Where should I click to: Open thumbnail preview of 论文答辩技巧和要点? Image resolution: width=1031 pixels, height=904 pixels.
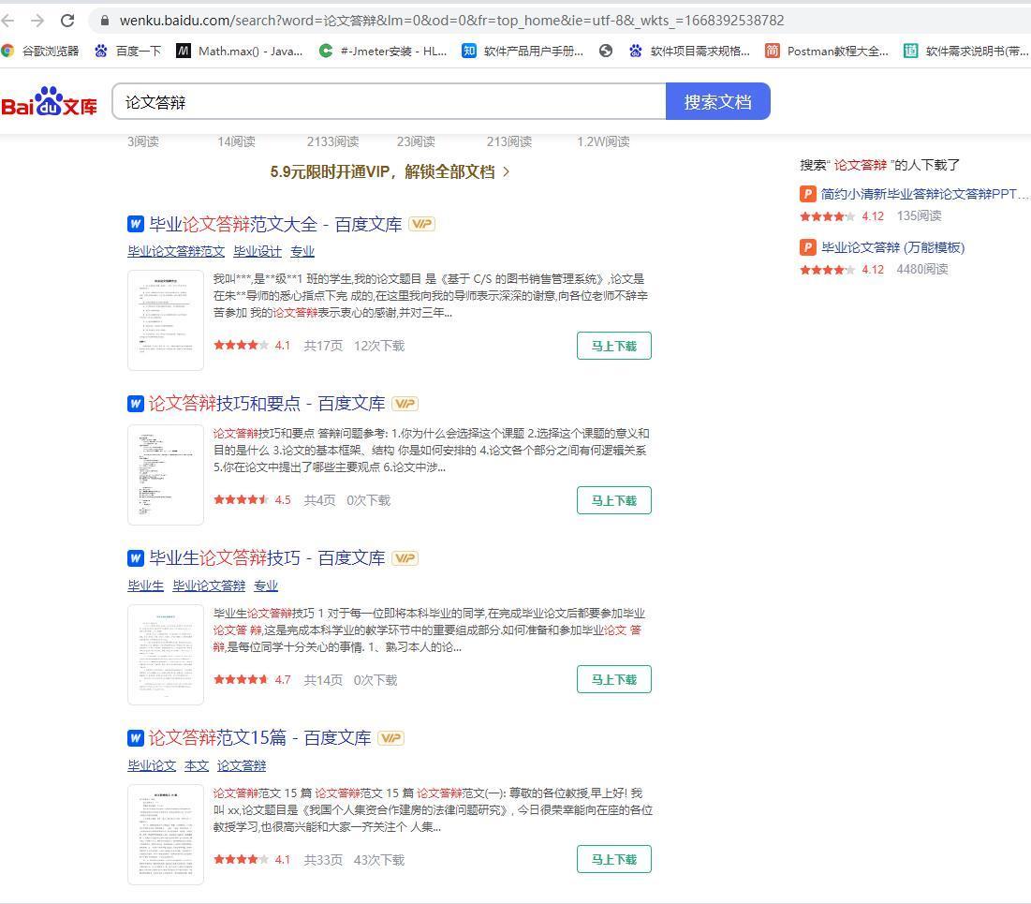(x=166, y=475)
